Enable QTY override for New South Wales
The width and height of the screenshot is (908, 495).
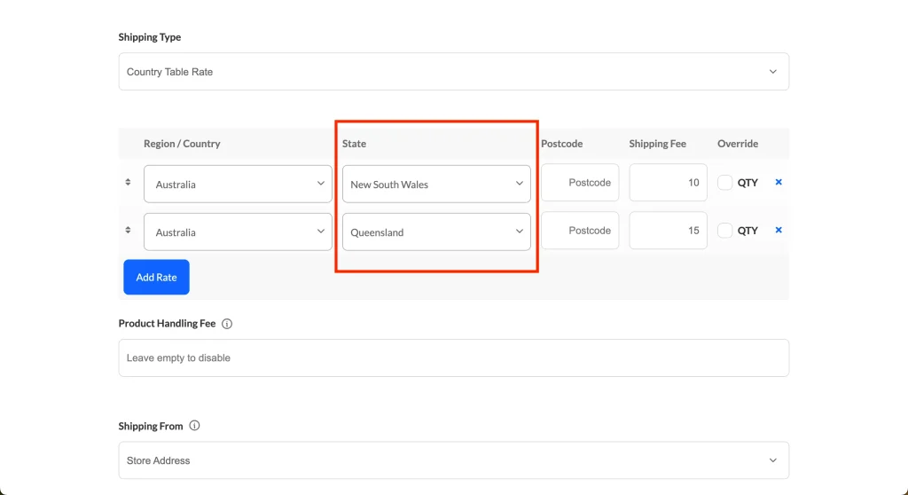click(x=725, y=183)
